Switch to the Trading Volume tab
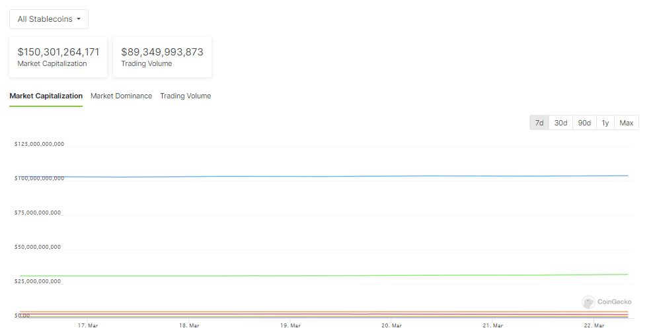 tap(186, 96)
